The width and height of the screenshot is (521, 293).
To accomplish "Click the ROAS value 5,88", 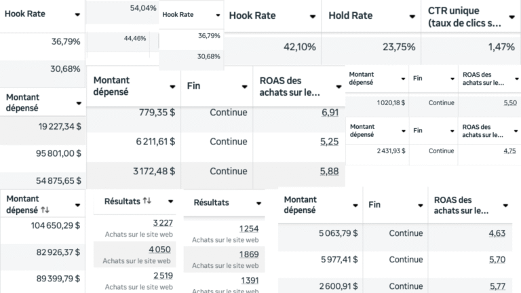I will 329,172.
